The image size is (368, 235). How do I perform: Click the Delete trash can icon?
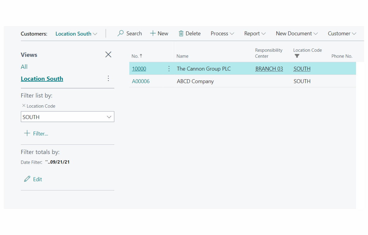[x=181, y=33]
